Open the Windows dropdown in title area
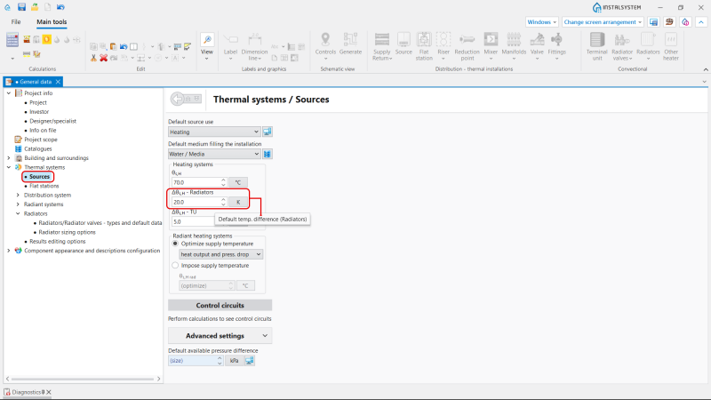This screenshot has height=400, width=711. 541,21
